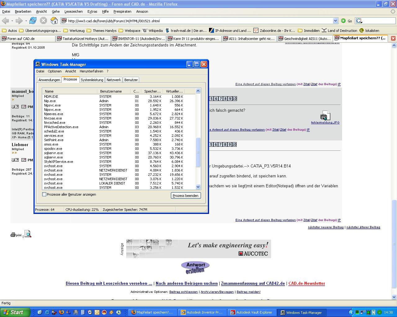Click the PM envelope icon for manuel_bo
Screen dimensions: 397x317
[x=24, y=106]
